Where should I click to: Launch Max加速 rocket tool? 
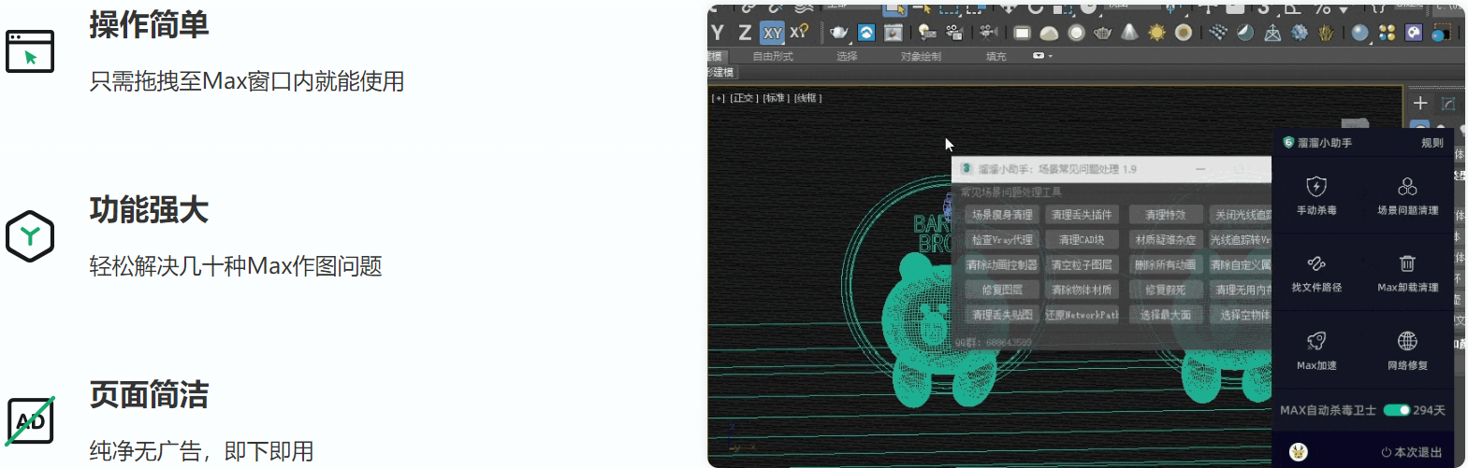click(1316, 350)
